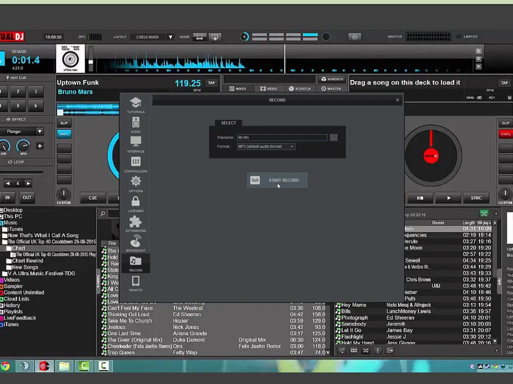The image size is (513, 384).
Task: Open the Controllers settings section
Action: pos(135,164)
